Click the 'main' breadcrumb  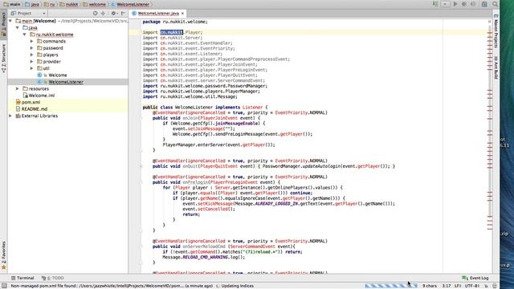click(x=12, y=4)
